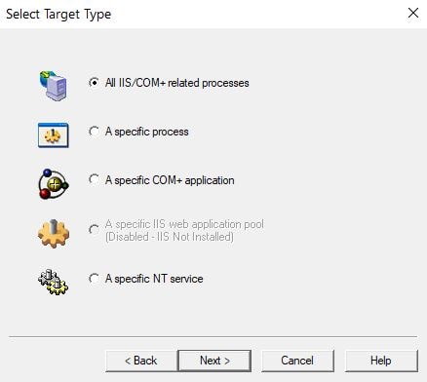The width and height of the screenshot is (427, 382).
Task: Proceed with the Next button
Action: [214, 361]
